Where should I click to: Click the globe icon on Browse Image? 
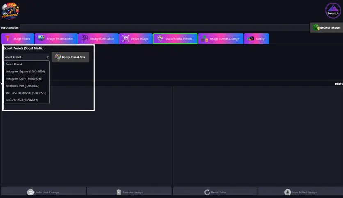point(316,27)
